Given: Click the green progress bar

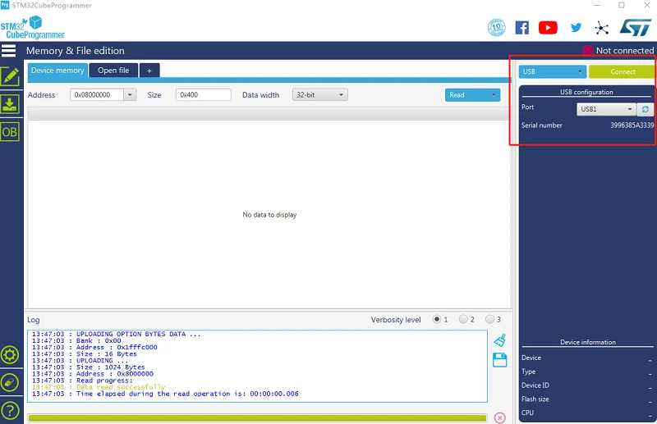Looking at the screenshot, I should coord(257,417).
